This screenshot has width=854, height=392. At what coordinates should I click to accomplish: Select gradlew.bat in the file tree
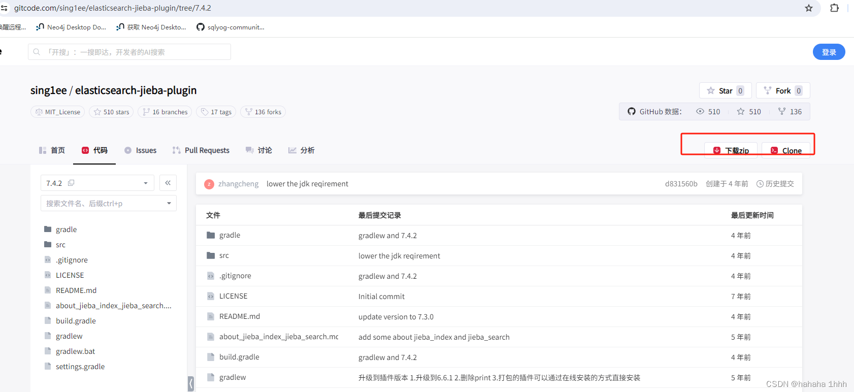click(x=70, y=351)
